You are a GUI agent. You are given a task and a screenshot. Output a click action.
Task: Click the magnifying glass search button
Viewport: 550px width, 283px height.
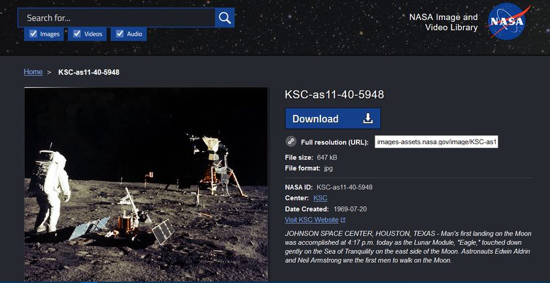click(225, 18)
